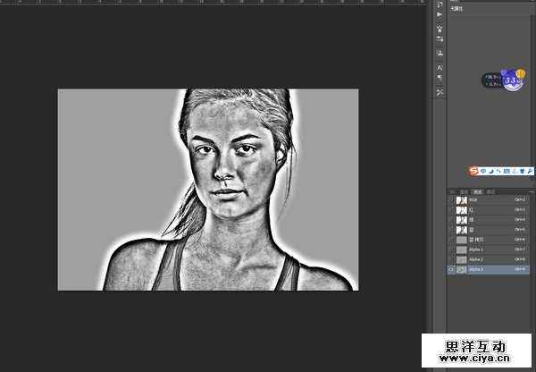536x372 pixels.
Task: Open the Brush presets panel icon
Action: coord(440,29)
